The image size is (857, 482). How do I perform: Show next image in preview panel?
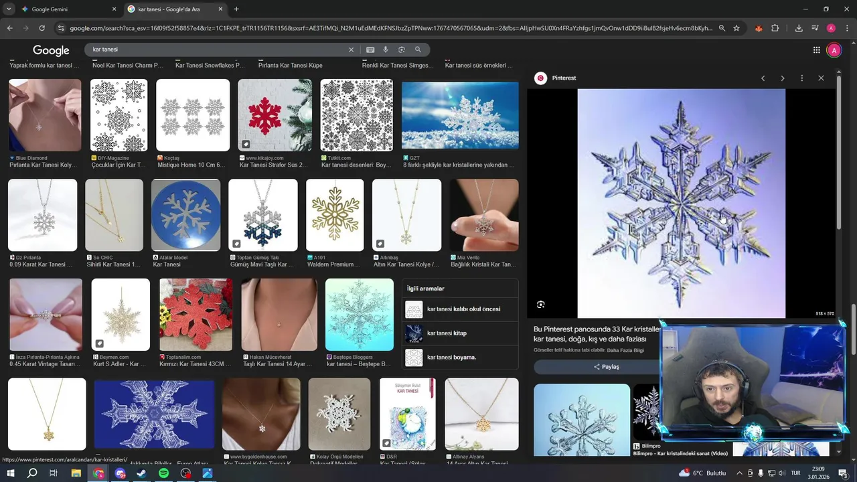click(x=782, y=78)
